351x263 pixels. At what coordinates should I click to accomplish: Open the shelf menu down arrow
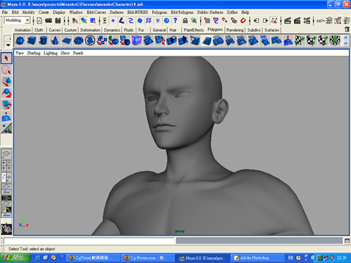[x=8, y=45]
